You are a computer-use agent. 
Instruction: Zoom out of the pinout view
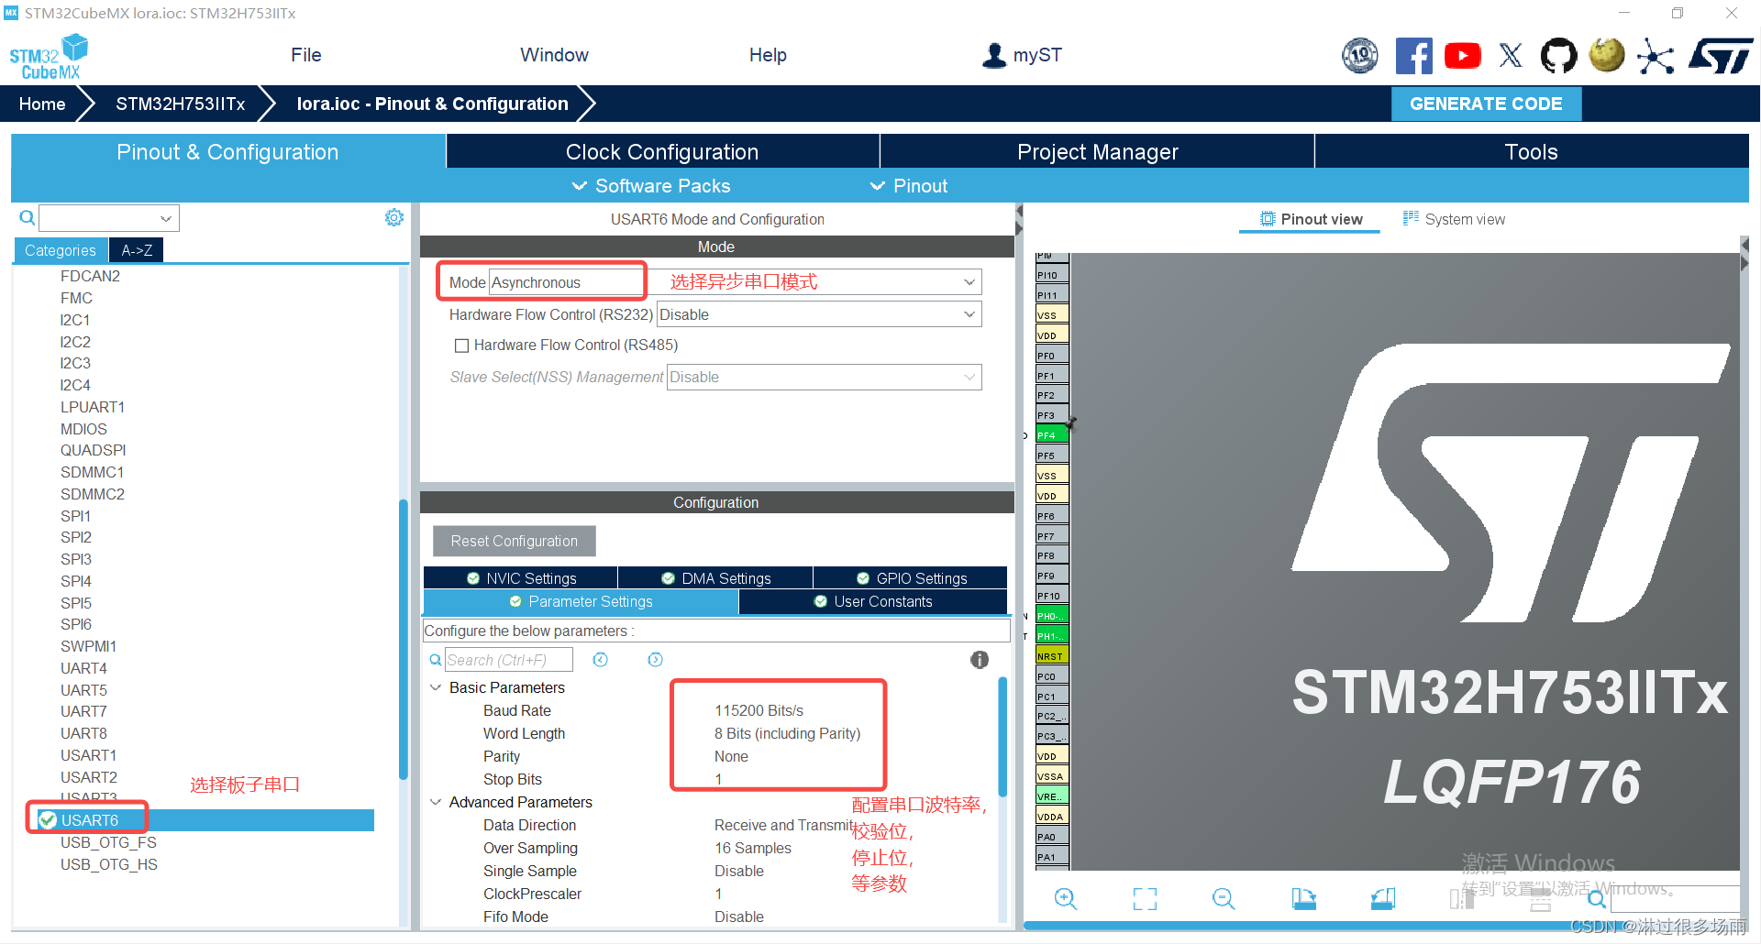coord(1224,898)
